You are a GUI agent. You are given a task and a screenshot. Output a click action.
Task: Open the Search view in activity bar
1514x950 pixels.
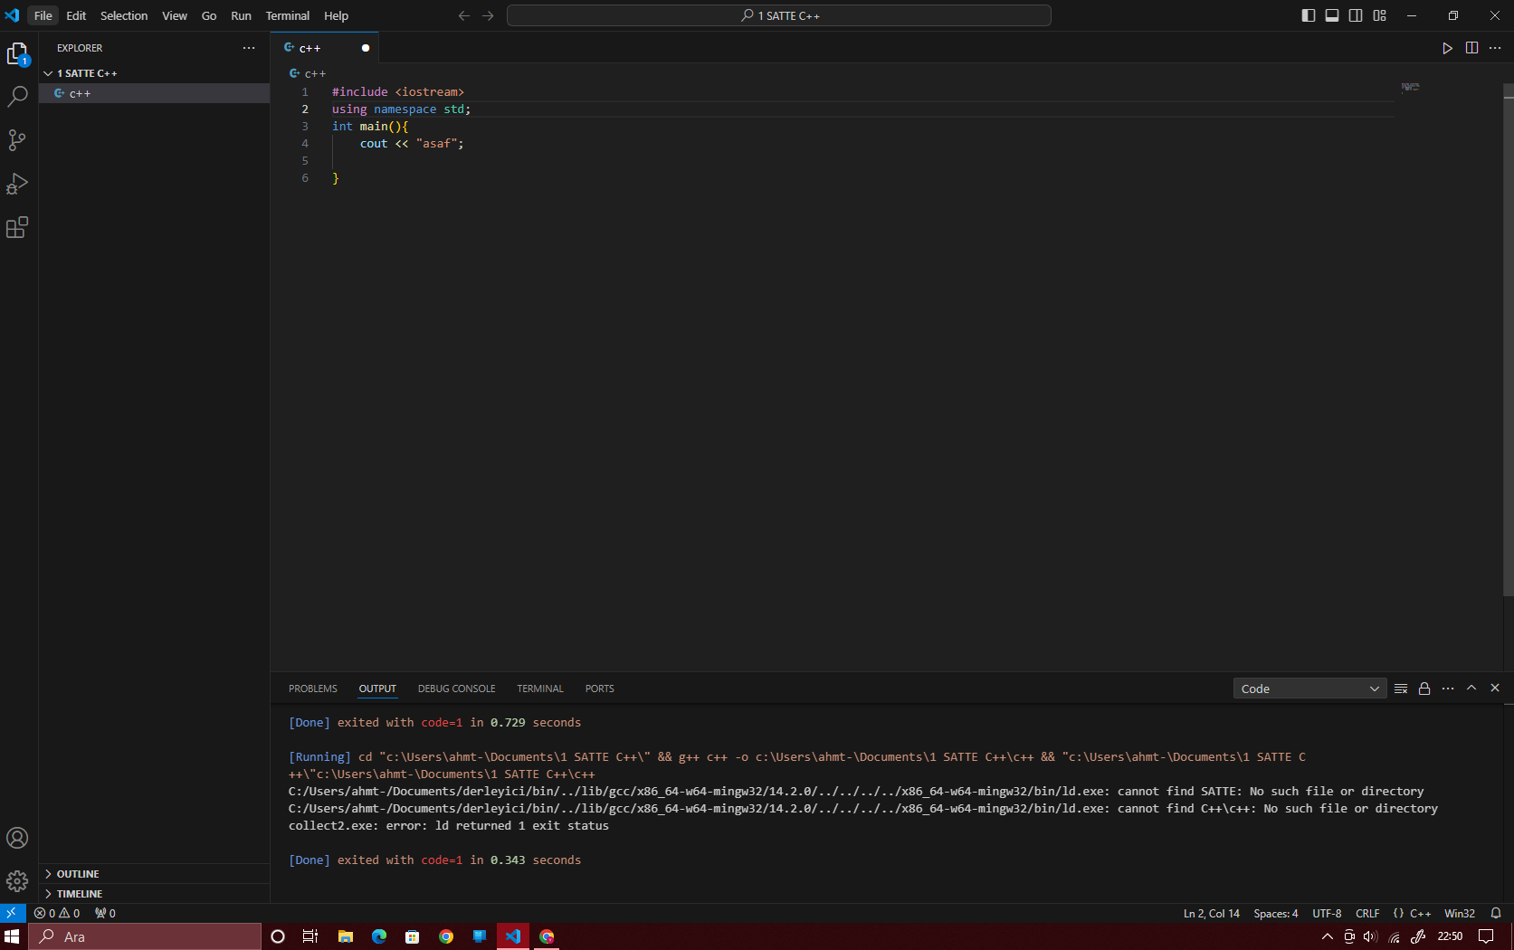[17, 97]
